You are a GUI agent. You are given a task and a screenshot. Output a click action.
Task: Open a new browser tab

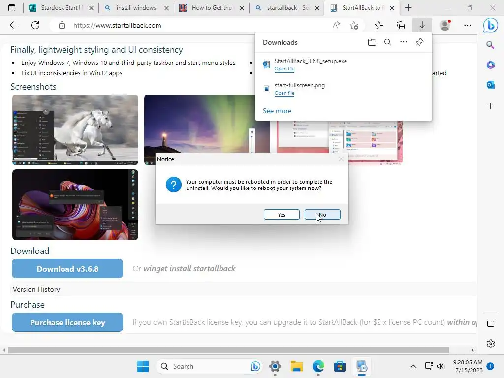(408, 8)
